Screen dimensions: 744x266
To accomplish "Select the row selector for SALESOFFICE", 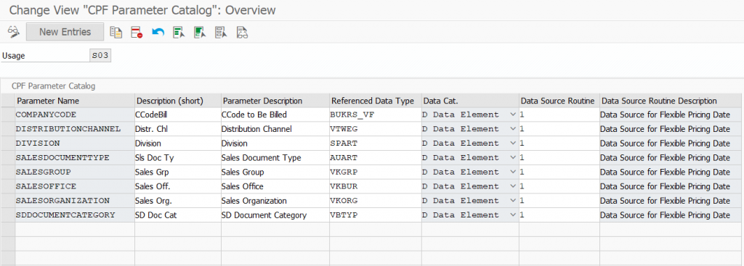I will (x=8, y=186).
